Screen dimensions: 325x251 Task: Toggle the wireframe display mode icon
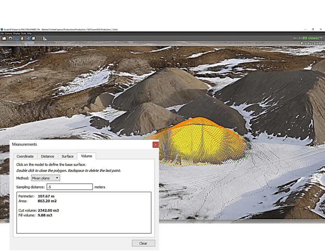pyautogui.click(x=39, y=38)
